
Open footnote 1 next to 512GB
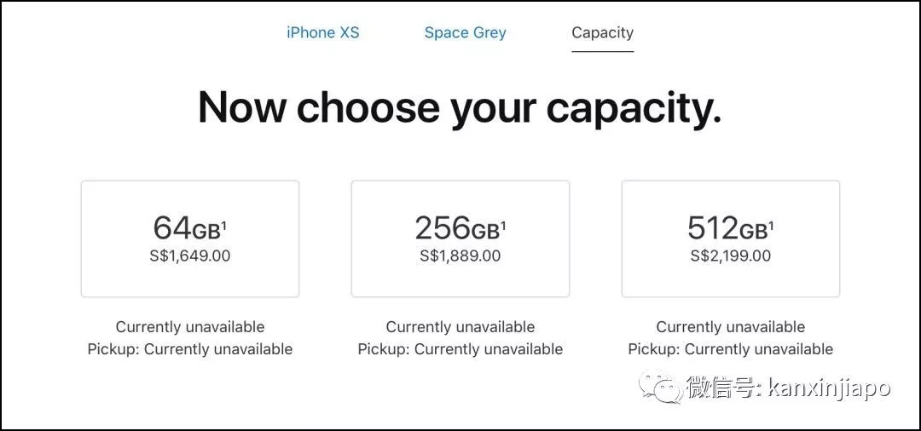click(x=771, y=225)
